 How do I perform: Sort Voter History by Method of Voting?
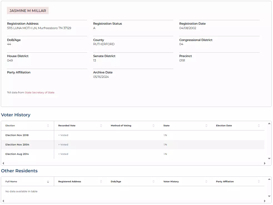(x=153, y=125)
